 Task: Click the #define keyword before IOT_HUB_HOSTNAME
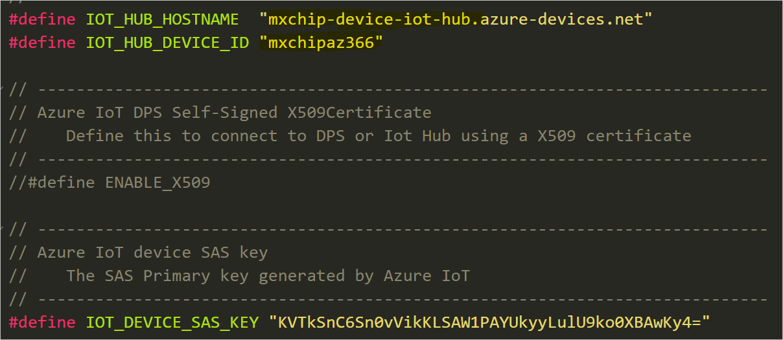42,19
